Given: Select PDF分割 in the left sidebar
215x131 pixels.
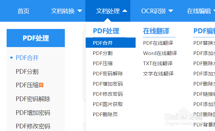Looking at the screenshot, I should pyautogui.click(x=27, y=71).
